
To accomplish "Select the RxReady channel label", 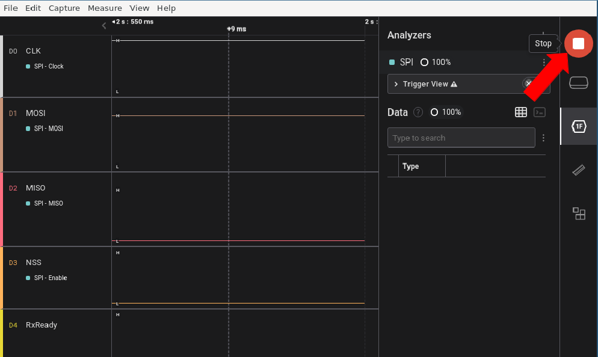I will (x=42, y=325).
